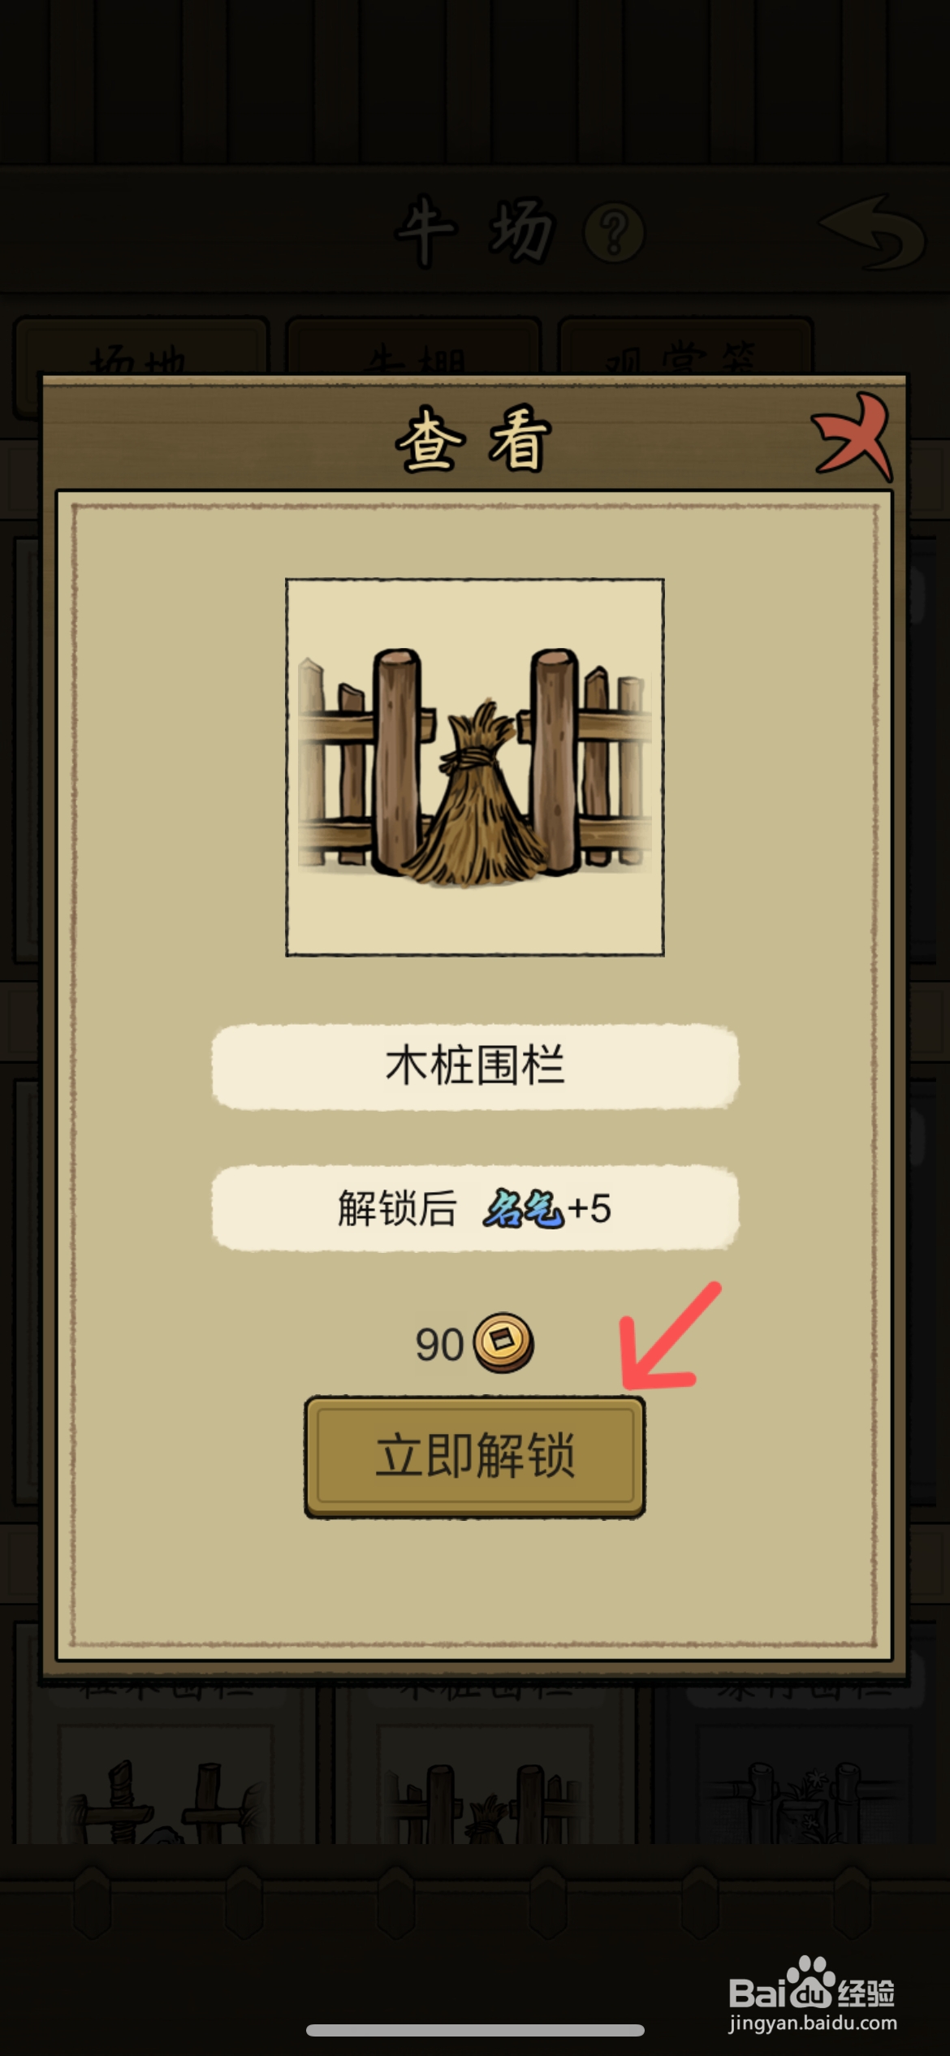Screen dimensions: 950x2056
Task: Tap the wooden stake fence picture
Action: (x=475, y=767)
